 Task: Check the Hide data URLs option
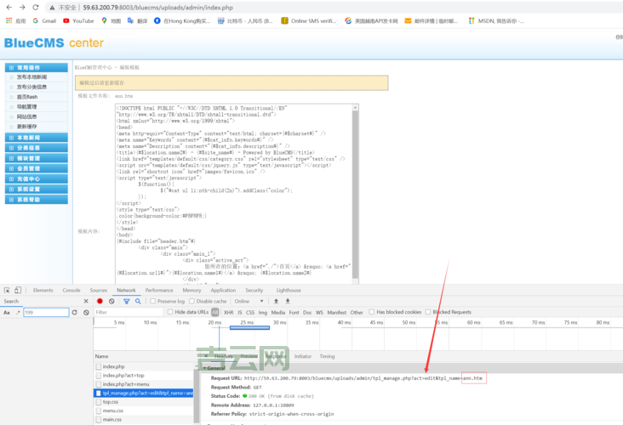[x=170, y=312]
